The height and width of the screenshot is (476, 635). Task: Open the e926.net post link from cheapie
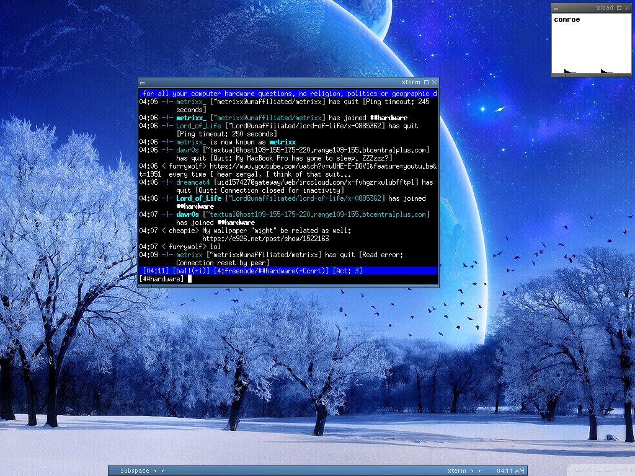coord(265,239)
